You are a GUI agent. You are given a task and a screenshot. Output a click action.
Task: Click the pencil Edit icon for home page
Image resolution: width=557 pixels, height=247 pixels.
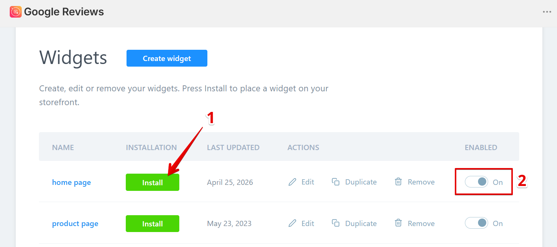click(292, 182)
